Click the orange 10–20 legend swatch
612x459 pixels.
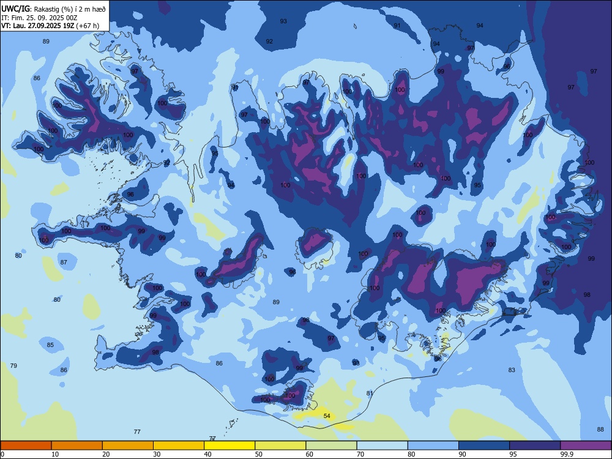pyautogui.click(x=77, y=446)
